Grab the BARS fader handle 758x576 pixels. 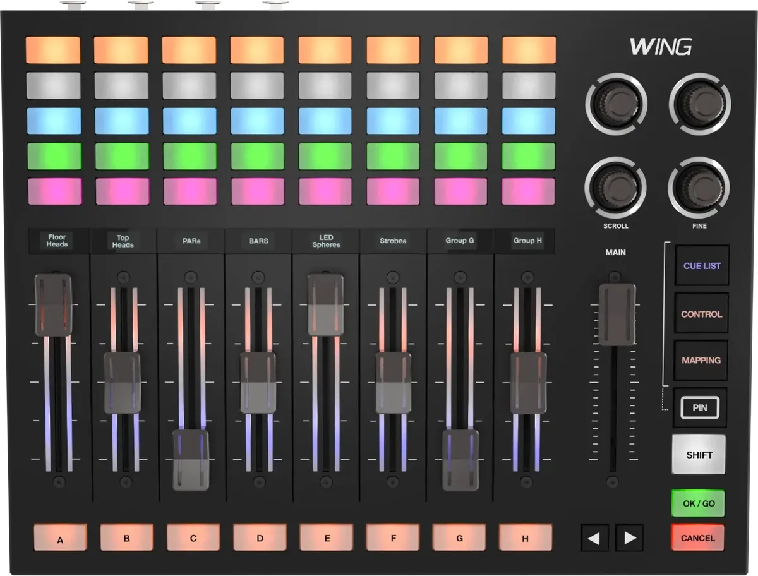click(x=258, y=383)
